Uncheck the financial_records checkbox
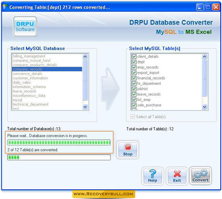The height and width of the screenshot is (199, 222). pos(134,78)
